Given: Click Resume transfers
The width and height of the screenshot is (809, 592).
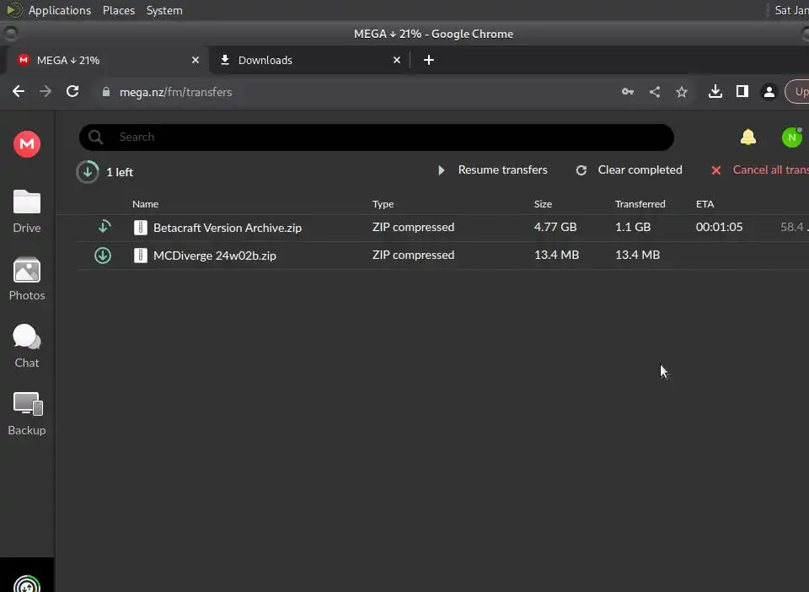Looking at the screenshot, I should pos(493,170).
